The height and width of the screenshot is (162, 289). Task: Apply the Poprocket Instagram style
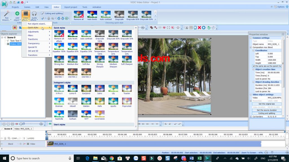pos(127,102)
